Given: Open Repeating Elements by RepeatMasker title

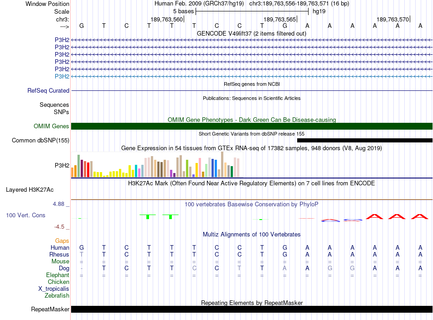Looking at the screenshot, I should [x=252, y=303].
